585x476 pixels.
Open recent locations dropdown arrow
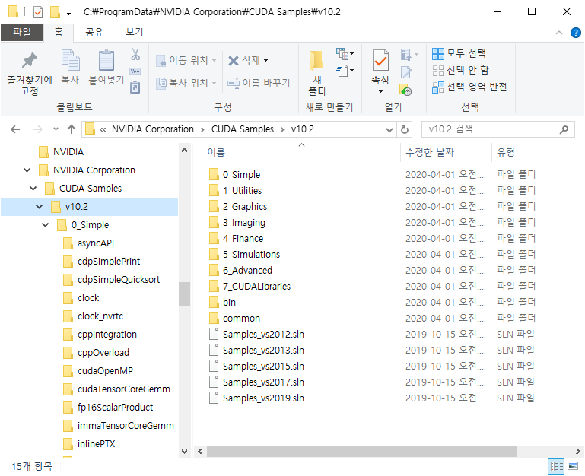click(x=56, y=129)
